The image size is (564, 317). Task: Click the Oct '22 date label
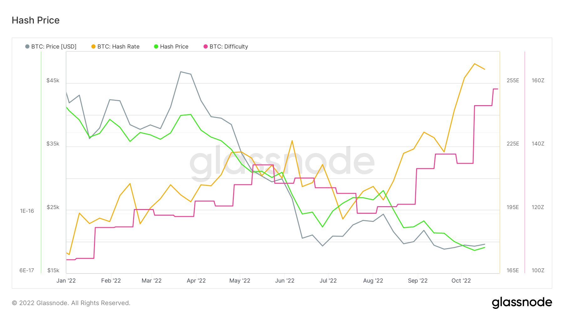(x=461, y=281)
